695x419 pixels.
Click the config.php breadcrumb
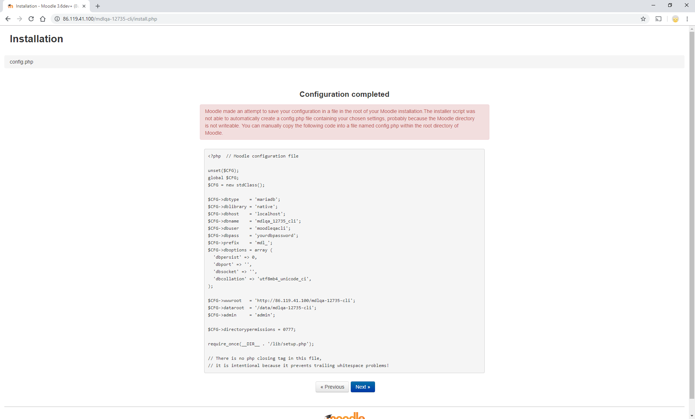coord(21,62)
